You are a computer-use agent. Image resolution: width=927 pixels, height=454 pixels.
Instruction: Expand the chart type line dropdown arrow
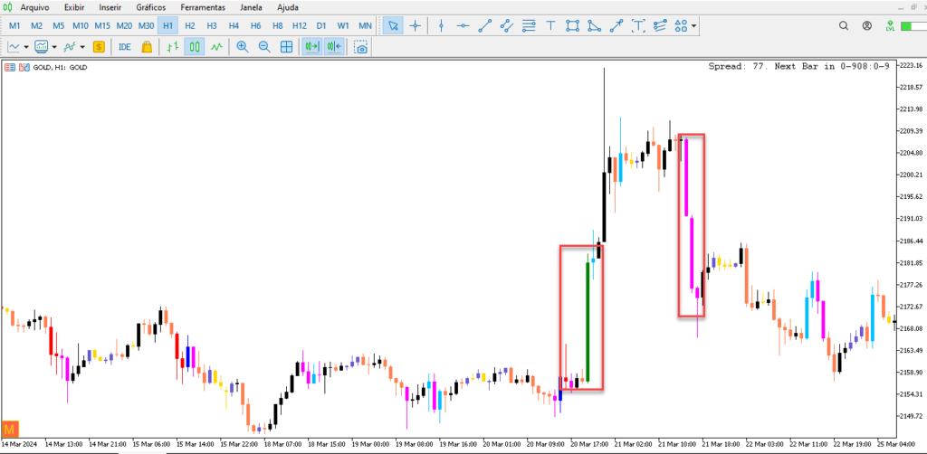[x=25, y=47]
